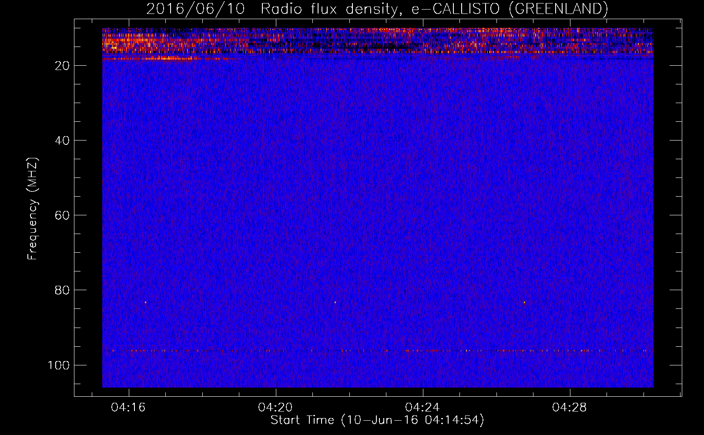This screenshot has height=435, width=704.
Task: Click the 80 frequency tick label
Action: [63, 290]
